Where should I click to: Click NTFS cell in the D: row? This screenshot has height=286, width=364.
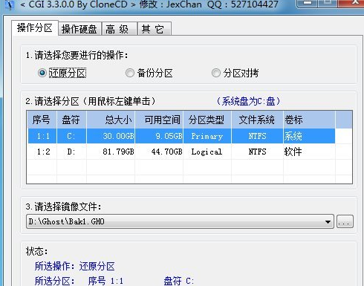(257, 152)
